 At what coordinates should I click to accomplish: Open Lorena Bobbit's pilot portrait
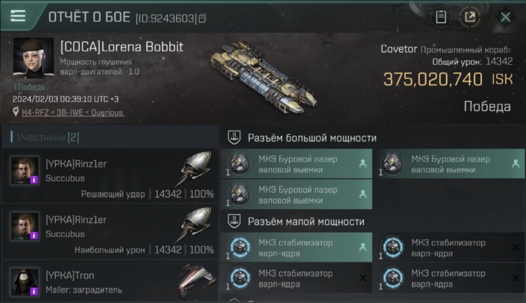[x=33, y=58]
